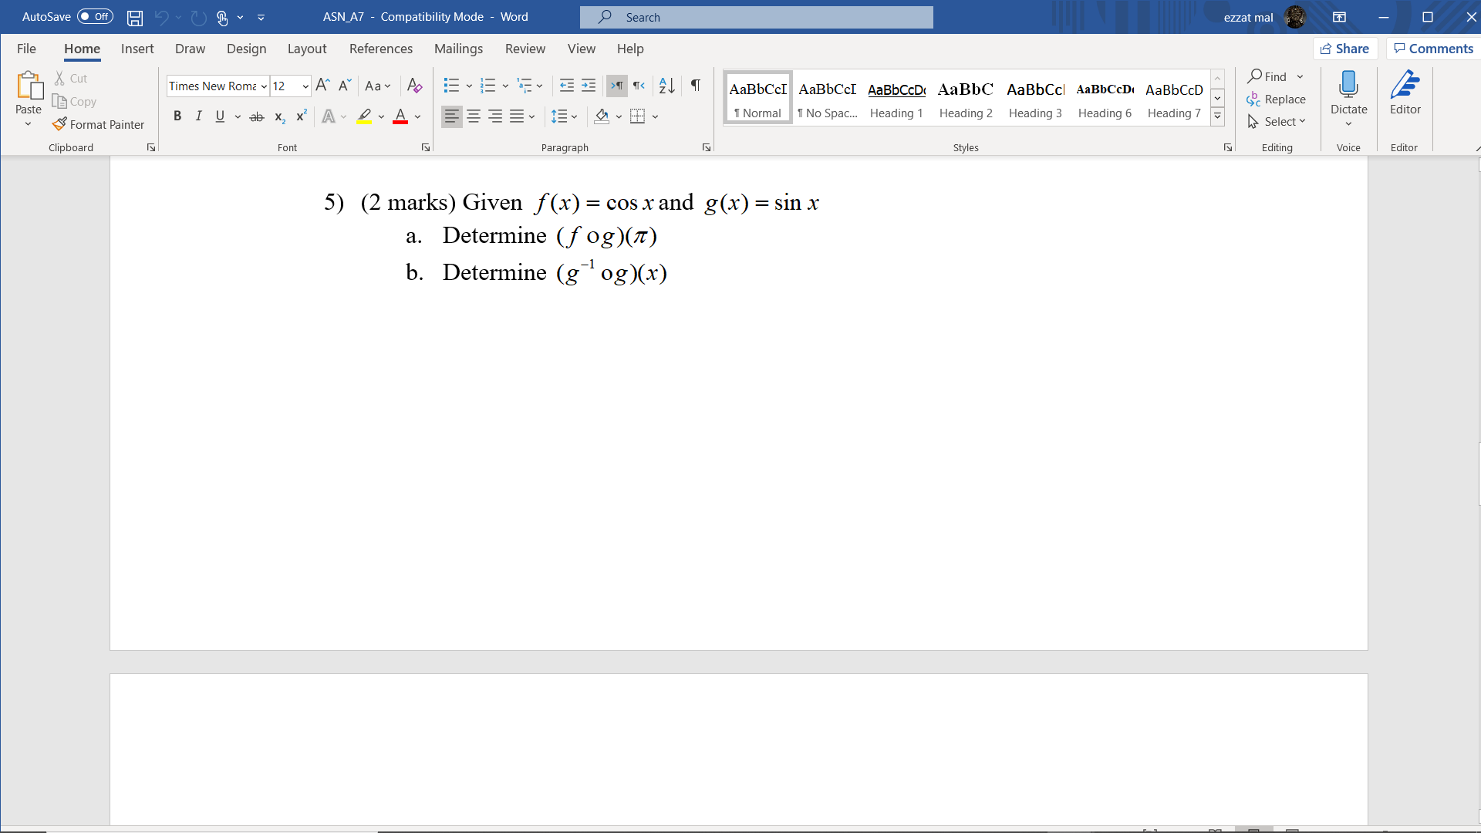Open the font size dropdown
Image resolution: width=1481 pixels, height=833 pixels.
[x=305, y=86]
